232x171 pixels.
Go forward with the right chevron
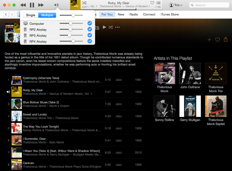[12, 15]
